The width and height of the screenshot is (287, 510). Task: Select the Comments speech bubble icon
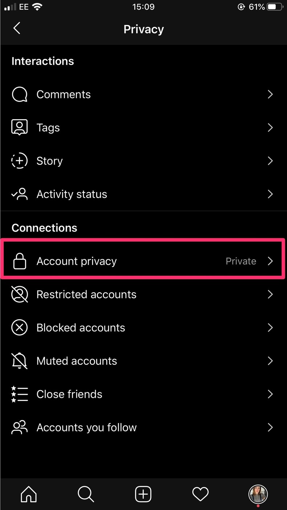pos(20,94)
